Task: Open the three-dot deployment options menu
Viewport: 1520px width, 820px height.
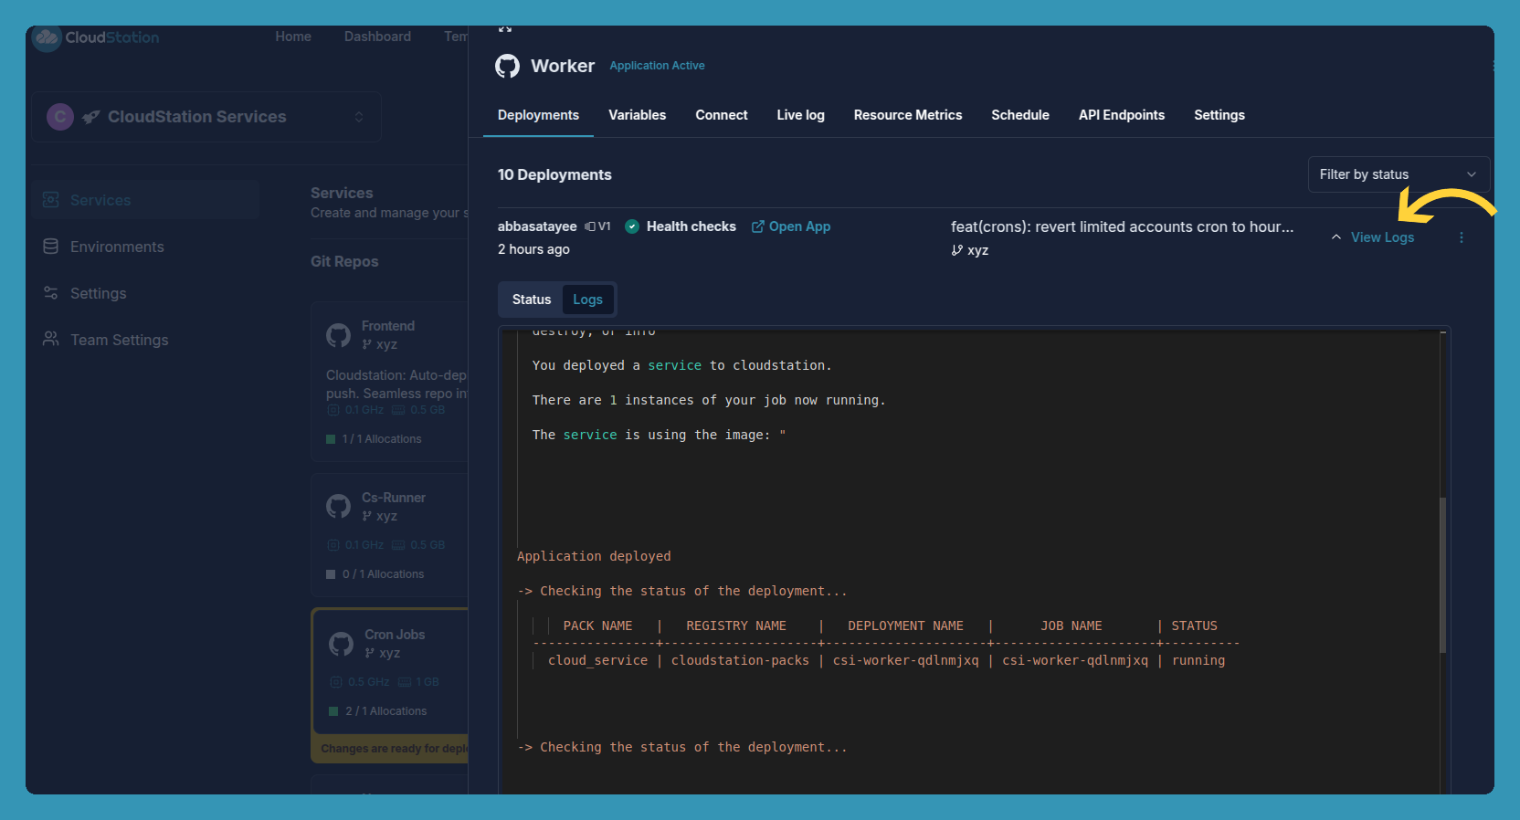Action: 1462,237
